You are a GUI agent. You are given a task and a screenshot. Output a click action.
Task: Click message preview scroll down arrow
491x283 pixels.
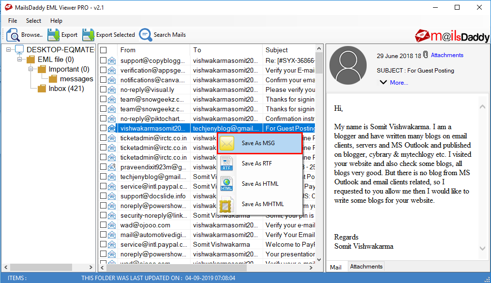point(483,248)
